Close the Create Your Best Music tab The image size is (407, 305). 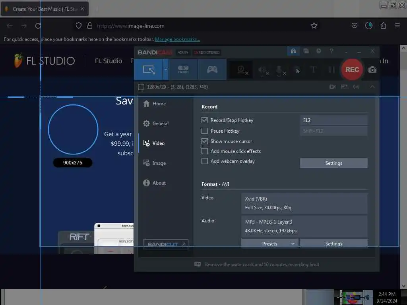[82, 9]
